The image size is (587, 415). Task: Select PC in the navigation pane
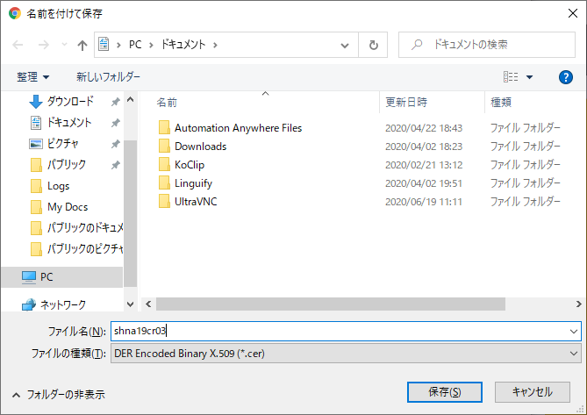61,277
